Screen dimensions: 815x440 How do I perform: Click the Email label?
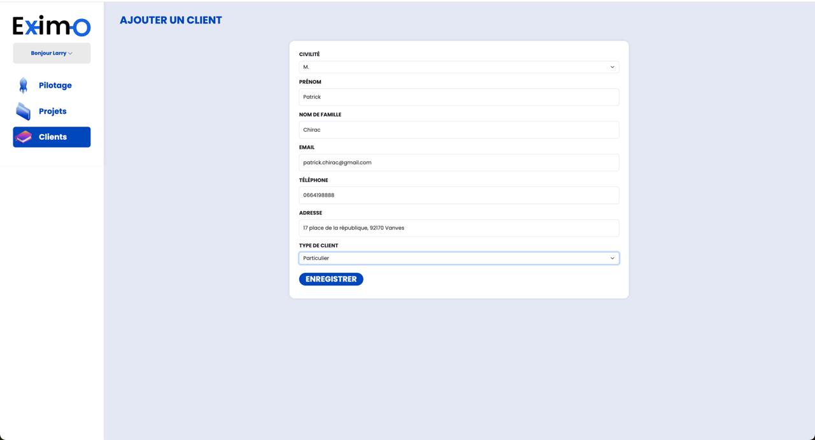coord(307,148)
